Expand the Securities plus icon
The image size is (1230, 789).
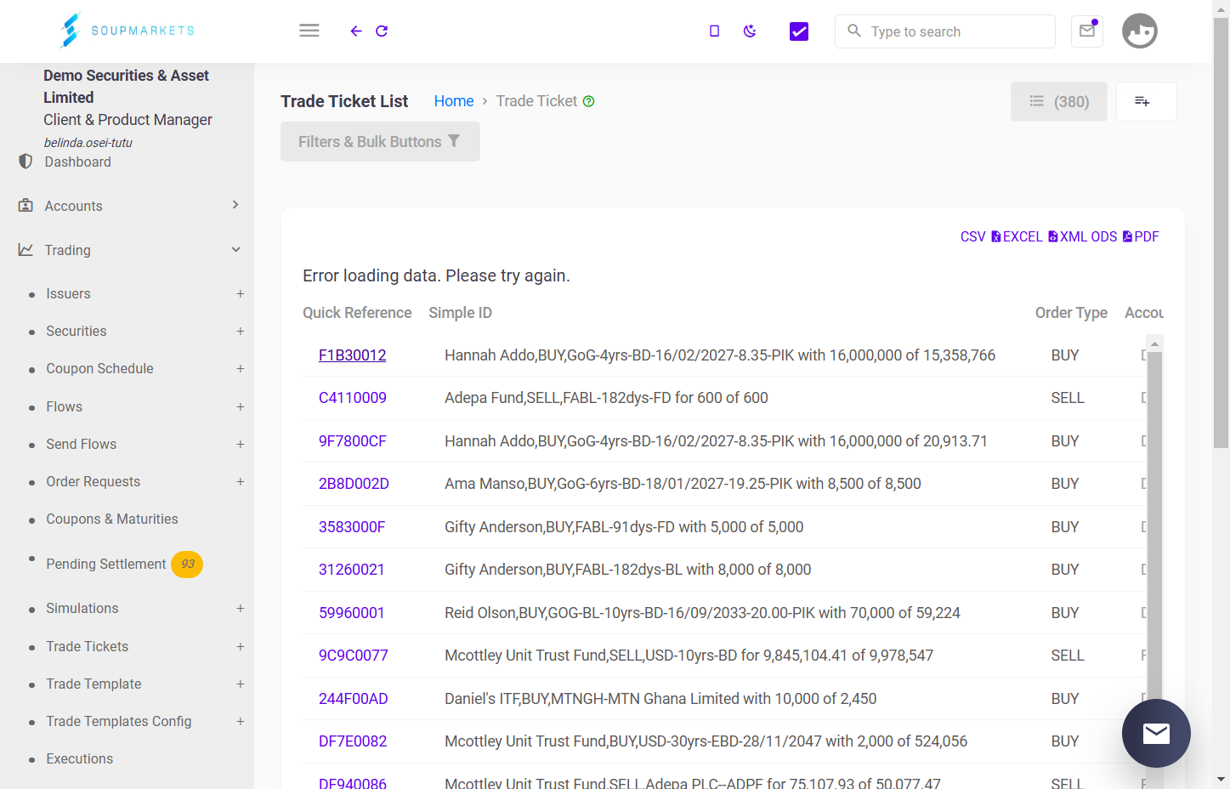[241, 331]
